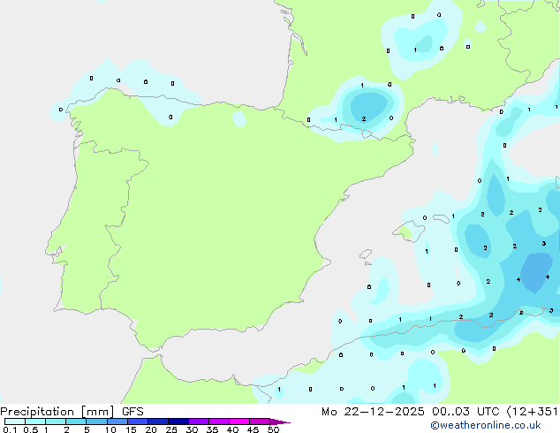The width and height of the screenshot is (560, 433).
Task: Select legend swatch between 0.1 and 0.5
Action: [x=15, y=422]
